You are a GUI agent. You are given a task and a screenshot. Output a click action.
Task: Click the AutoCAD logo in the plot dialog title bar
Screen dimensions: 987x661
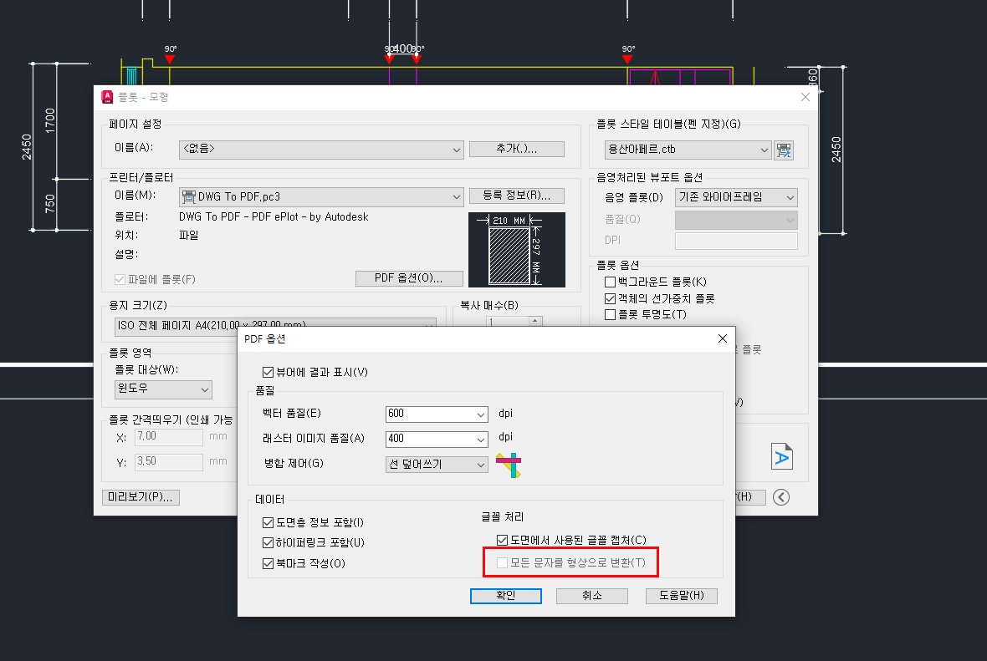tap(107, 97)
